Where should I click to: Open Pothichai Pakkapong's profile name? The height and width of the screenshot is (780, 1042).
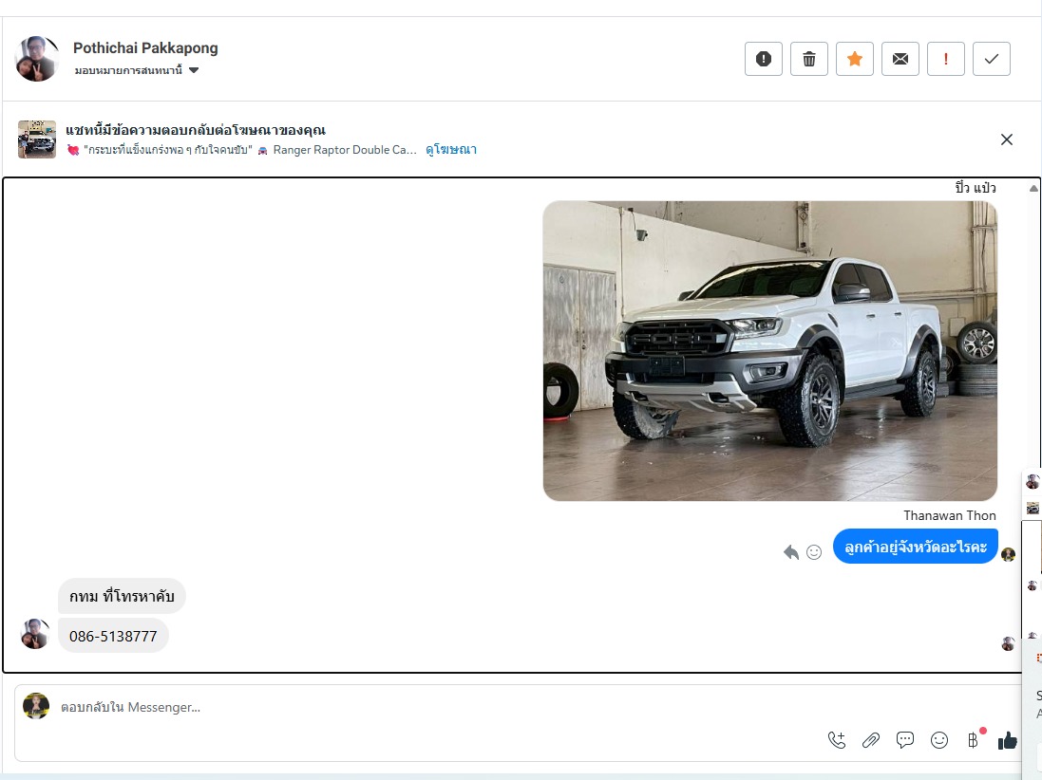click(x=145, y=48)
